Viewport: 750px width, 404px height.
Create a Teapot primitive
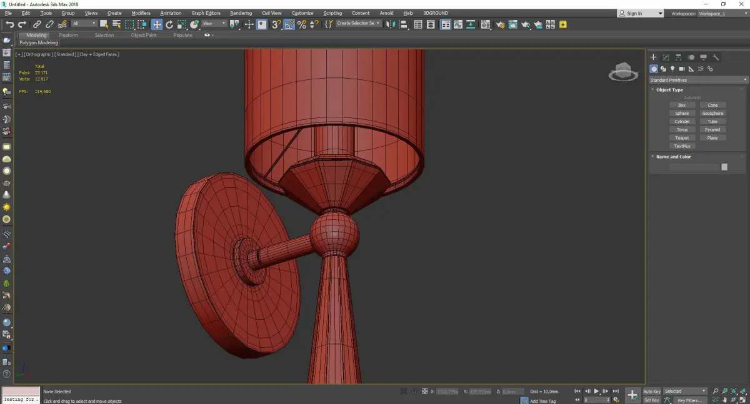pyautogui.click(x=682, y=137)
